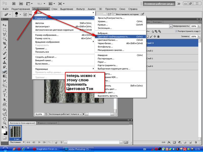Select the Rectangular Marquee tool
Viewport: 203px width, 152px height.
click(x=5, y=30)
